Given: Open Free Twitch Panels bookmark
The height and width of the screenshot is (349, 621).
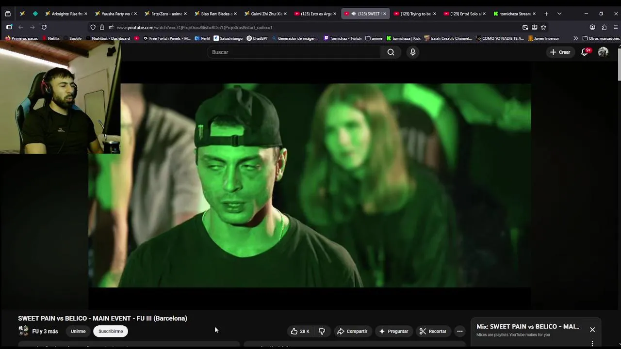Looking at the screenshot, I should tap(166, 38).
